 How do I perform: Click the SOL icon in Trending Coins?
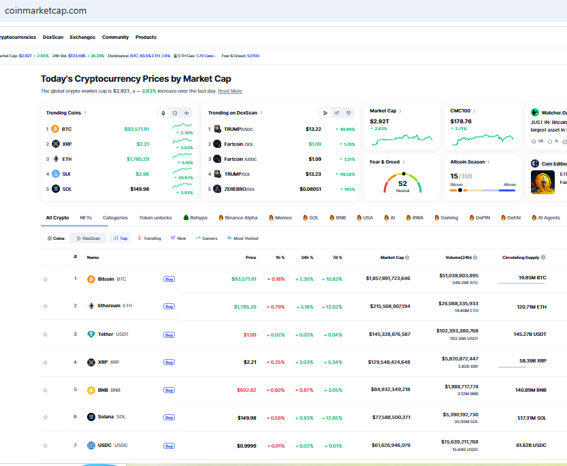(x=56, y=189)
